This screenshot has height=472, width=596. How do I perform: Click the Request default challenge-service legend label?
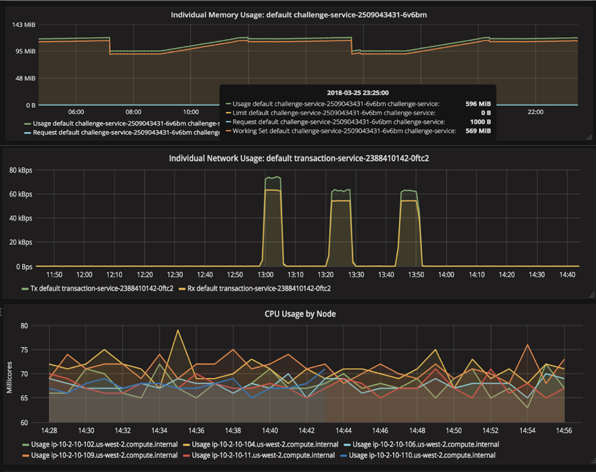pyautogui.click(x=126, y=133)
